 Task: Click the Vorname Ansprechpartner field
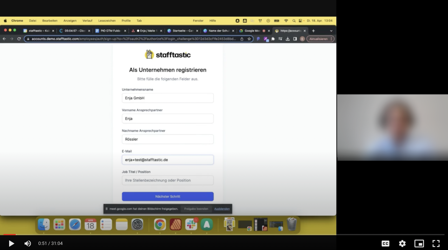pos(168,119)
